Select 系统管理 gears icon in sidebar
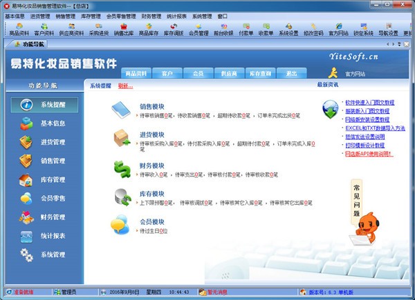415x300 pixels. (26, 255)
